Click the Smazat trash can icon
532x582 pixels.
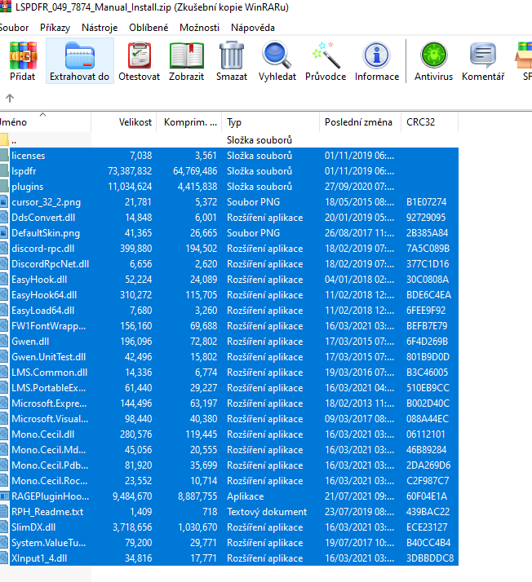point(232,55)
